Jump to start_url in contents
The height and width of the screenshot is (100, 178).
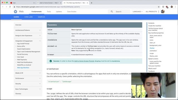(152, 43)
